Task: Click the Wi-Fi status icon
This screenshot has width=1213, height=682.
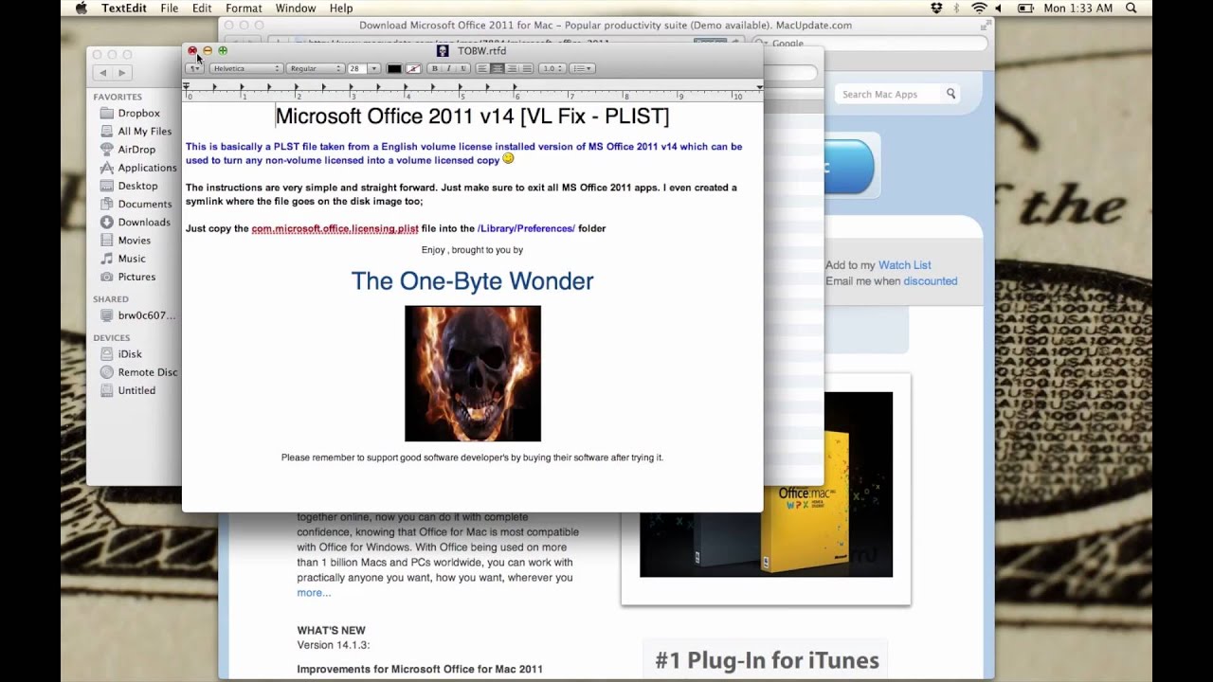Action: [979, 9]
